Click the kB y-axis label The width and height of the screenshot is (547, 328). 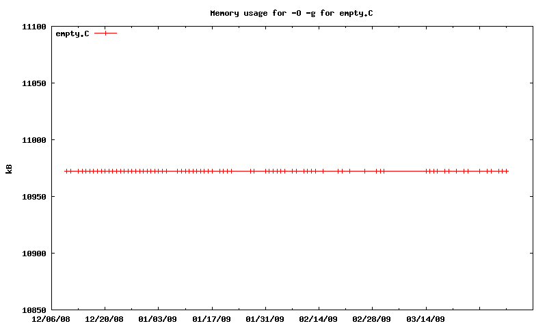(9, 168)
